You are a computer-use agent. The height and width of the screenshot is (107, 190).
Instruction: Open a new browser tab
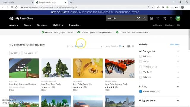coord(71,2)
